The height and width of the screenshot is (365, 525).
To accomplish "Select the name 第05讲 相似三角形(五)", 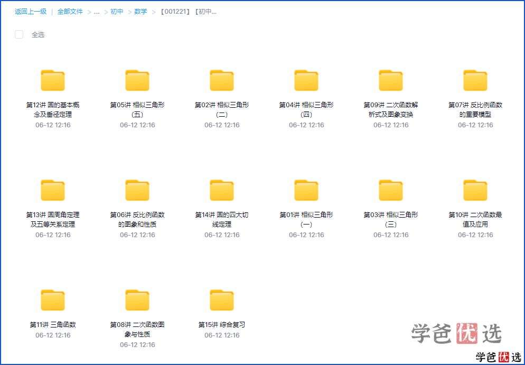I will (x=137, y=109).
